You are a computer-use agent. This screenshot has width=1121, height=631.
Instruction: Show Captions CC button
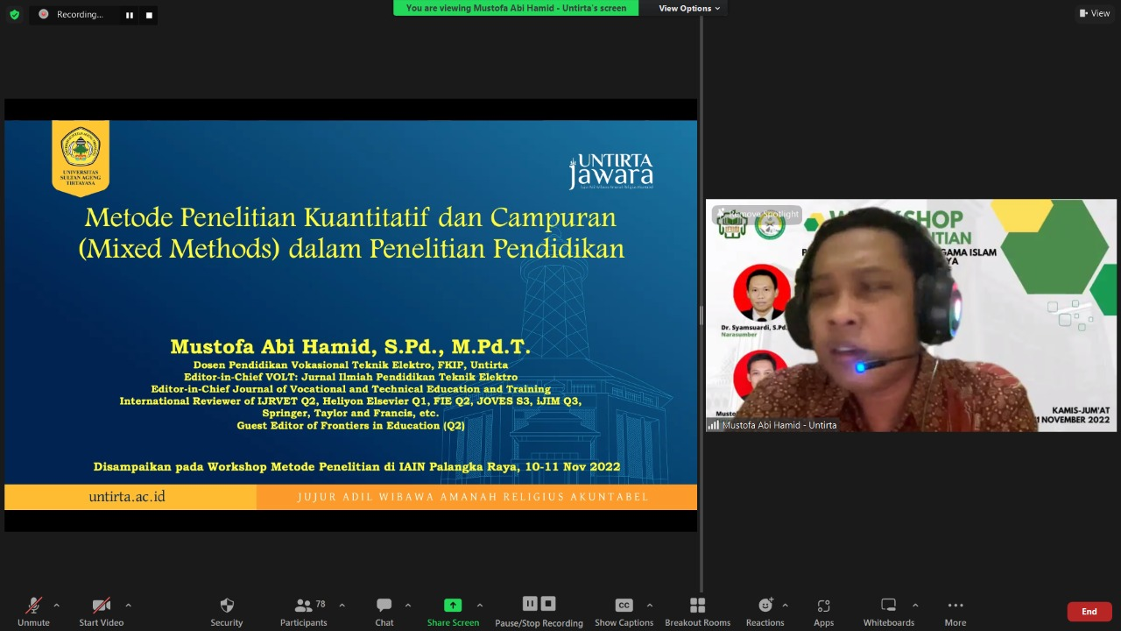click(x=624, y=612)
